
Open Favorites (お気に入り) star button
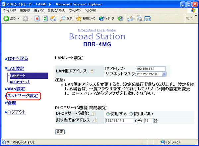click(x=86, y=19)
